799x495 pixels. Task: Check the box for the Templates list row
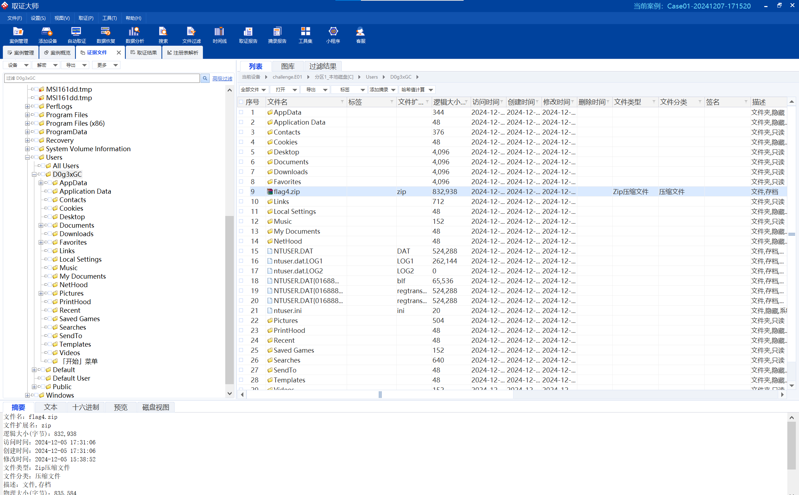[x=241, y=380]
